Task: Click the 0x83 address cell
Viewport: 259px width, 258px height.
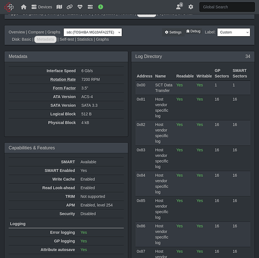Action: click(x=141, y=150)
